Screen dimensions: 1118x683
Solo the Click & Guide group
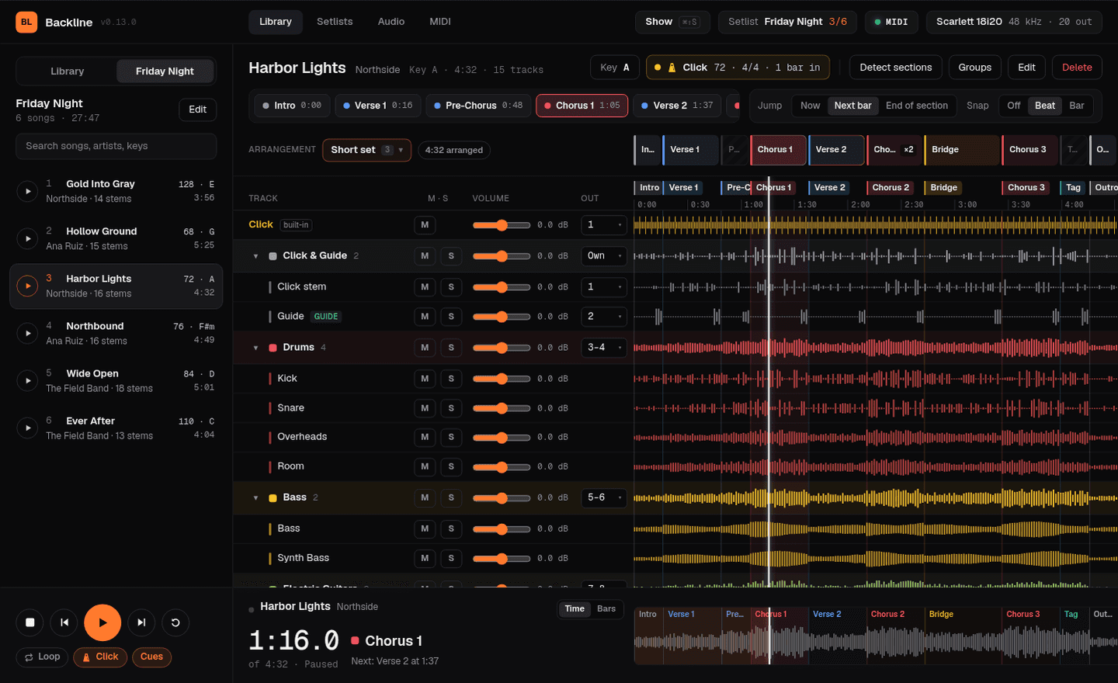[451, 256]
